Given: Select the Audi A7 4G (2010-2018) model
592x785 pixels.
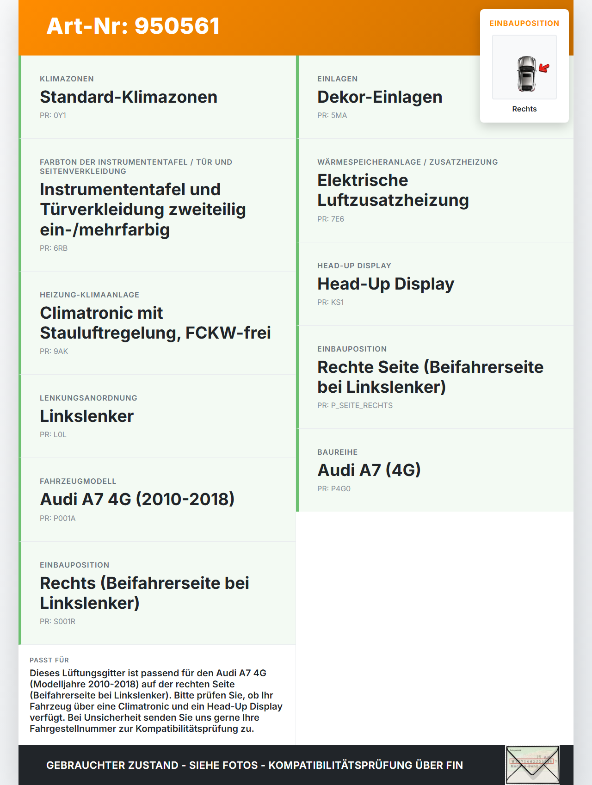Looking at the screenshot, I should tap(157, 500).
